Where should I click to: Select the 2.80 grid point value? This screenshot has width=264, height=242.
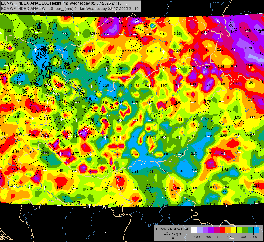tap(165, 154)
